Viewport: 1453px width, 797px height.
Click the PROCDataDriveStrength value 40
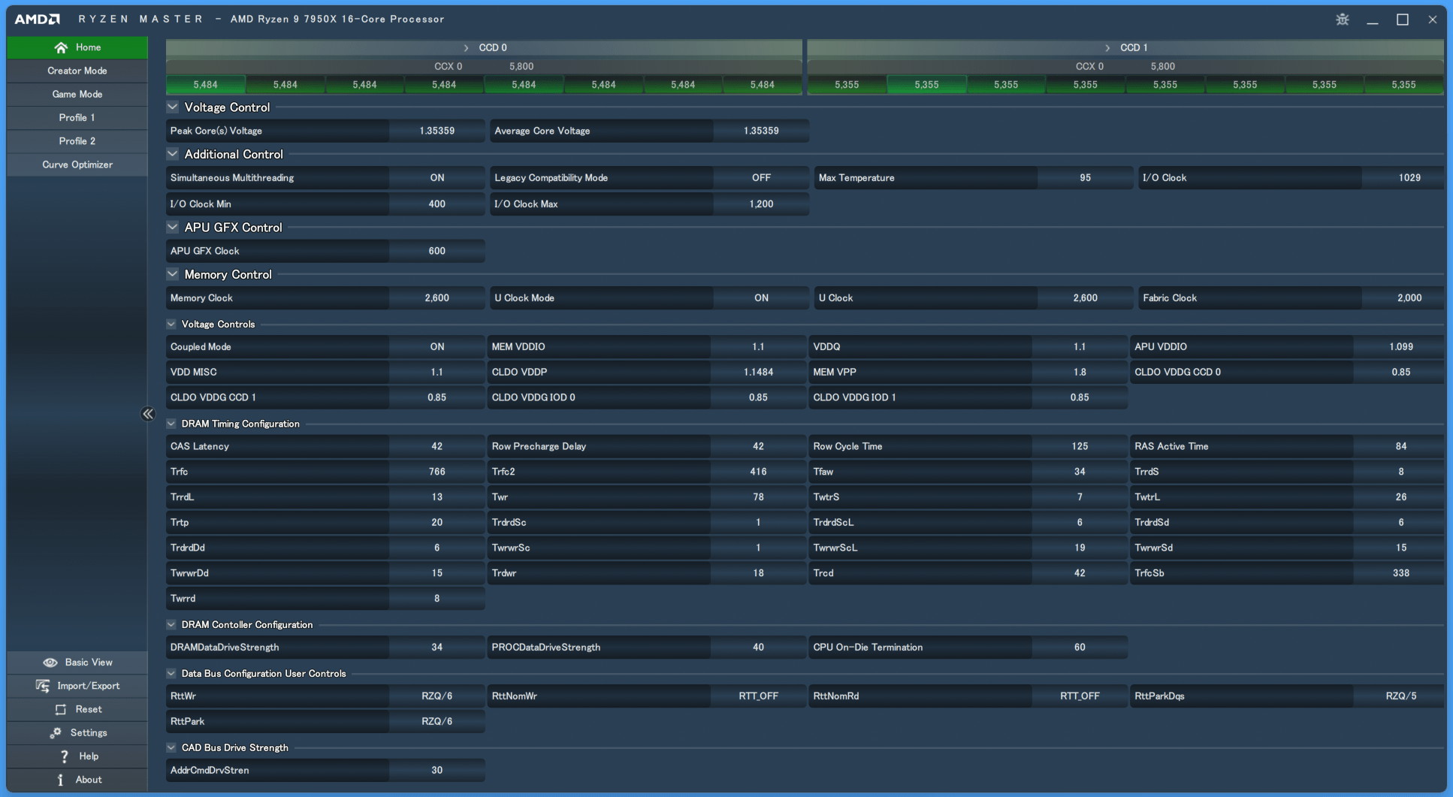[x=758, y=648]
